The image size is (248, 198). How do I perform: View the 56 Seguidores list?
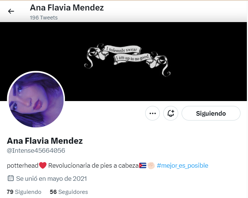(69, 192)
